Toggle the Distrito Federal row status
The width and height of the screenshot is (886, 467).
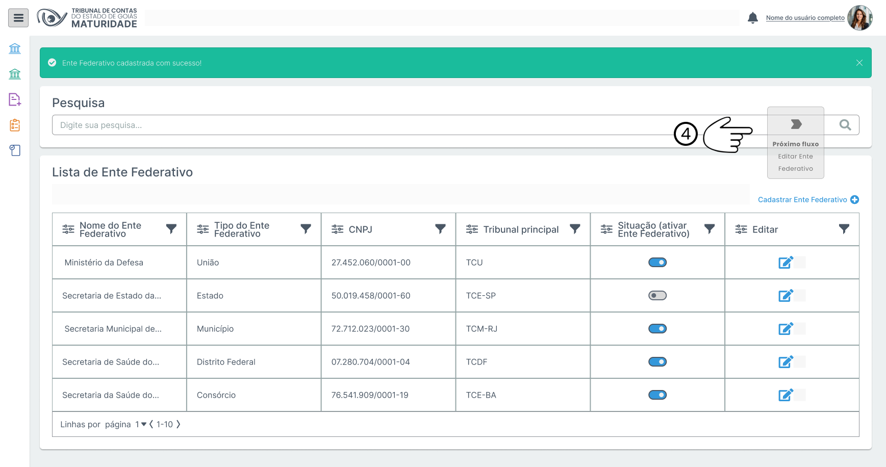pyautogui.click(x=657, y=362)
